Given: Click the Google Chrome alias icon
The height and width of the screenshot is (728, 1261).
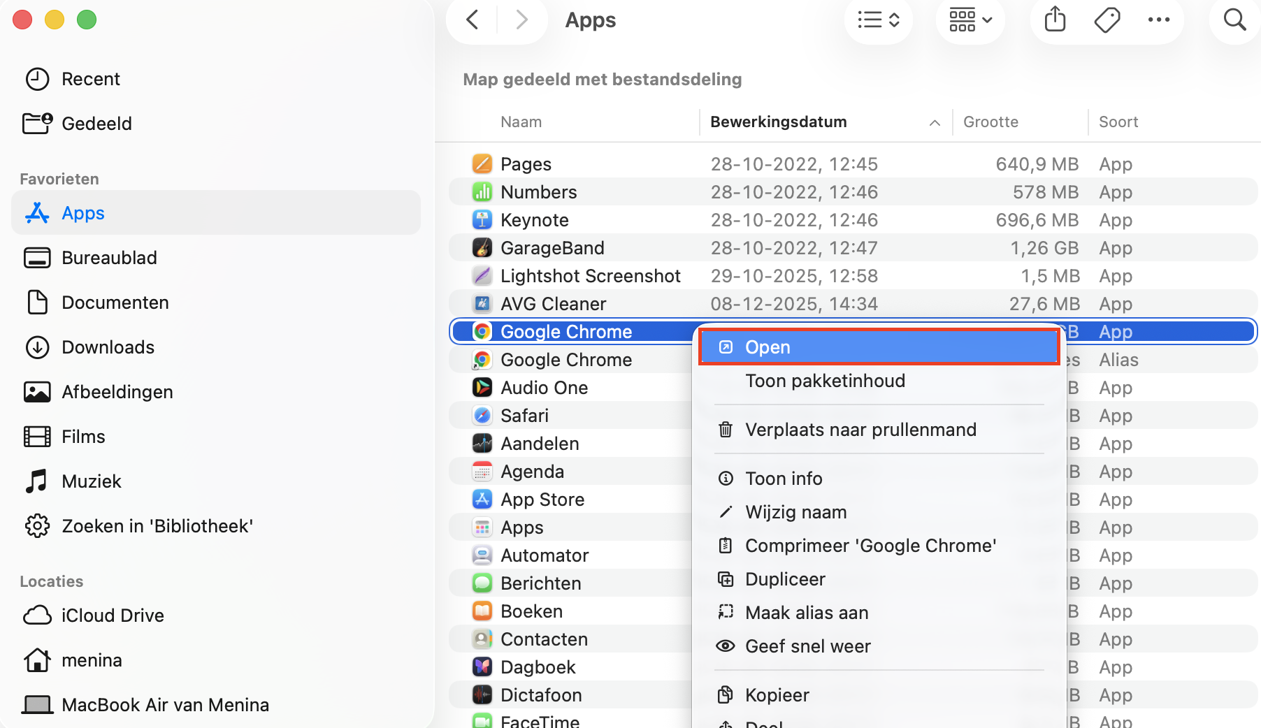Looking at the screenshot, I should [x=482, y=359].
